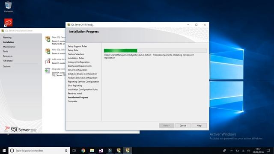Open Tools in Installation Center sidebar
Image resolution: width=274 pixels, height=154 pixels.
point(6,51)
